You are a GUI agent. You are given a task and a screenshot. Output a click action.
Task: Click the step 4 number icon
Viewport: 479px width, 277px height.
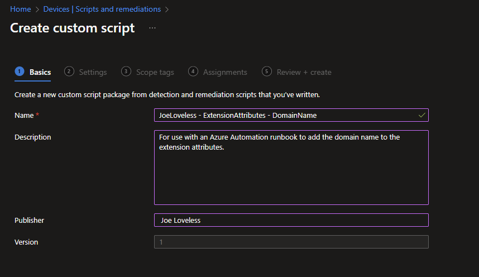click(193, 71)
